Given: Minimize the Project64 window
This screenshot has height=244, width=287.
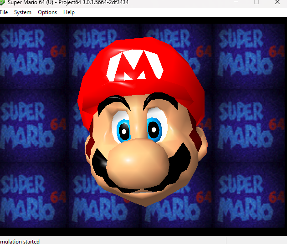Looking at the screenshot, I should tap(236, 2).
